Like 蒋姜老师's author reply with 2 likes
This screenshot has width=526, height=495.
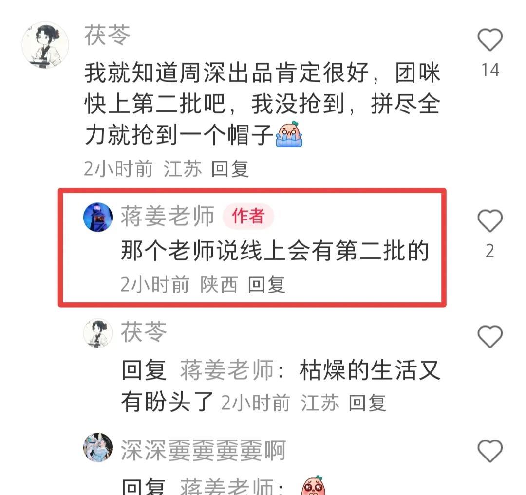pyautogui.click(x=490, y=221)
